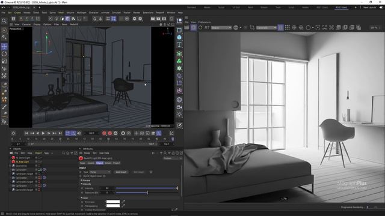Select the RS Area Light object
385x216 pixels.
click(22, 161)
